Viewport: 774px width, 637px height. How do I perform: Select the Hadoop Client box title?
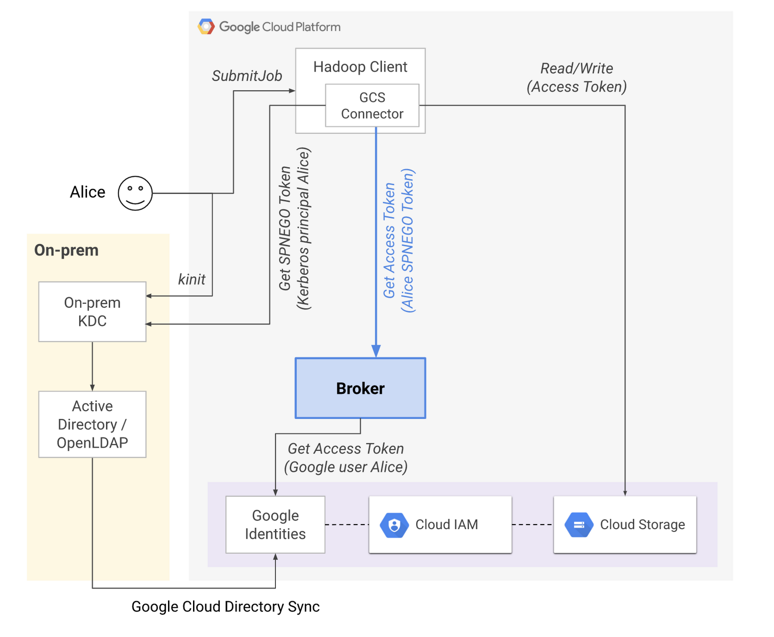[360, 67]
